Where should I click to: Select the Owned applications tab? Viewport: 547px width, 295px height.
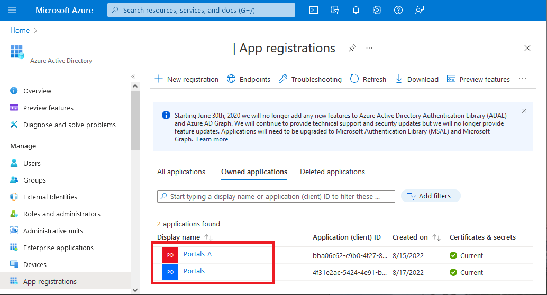point(254,172)
